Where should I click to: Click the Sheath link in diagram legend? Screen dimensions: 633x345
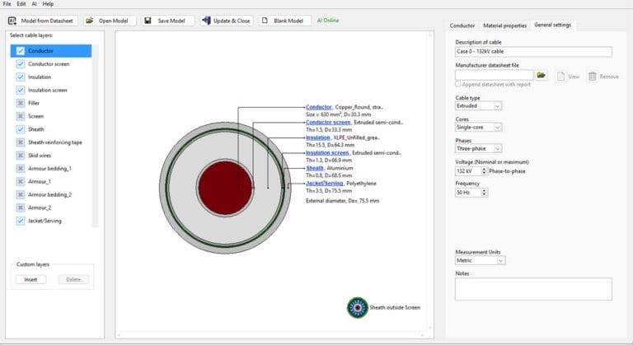pos(315,168)
